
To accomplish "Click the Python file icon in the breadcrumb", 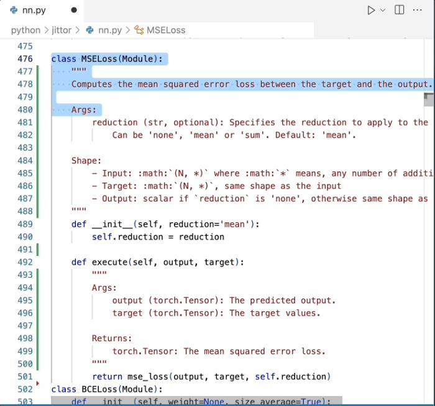I will 89,30.
